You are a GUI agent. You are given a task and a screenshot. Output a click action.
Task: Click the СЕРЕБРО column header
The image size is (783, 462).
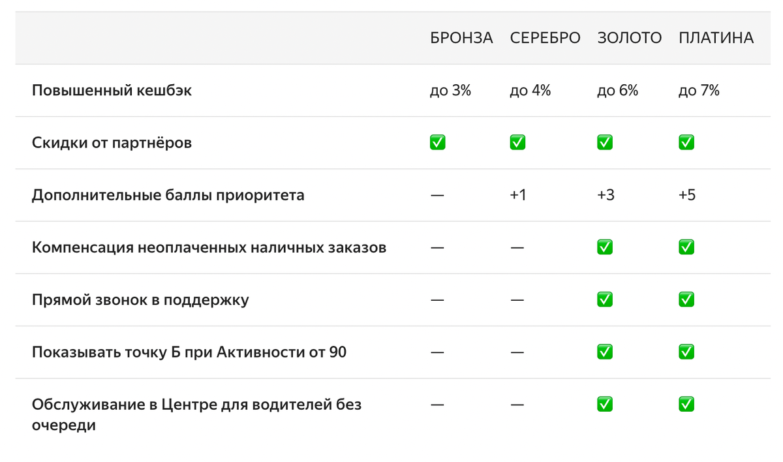(545, 38)
